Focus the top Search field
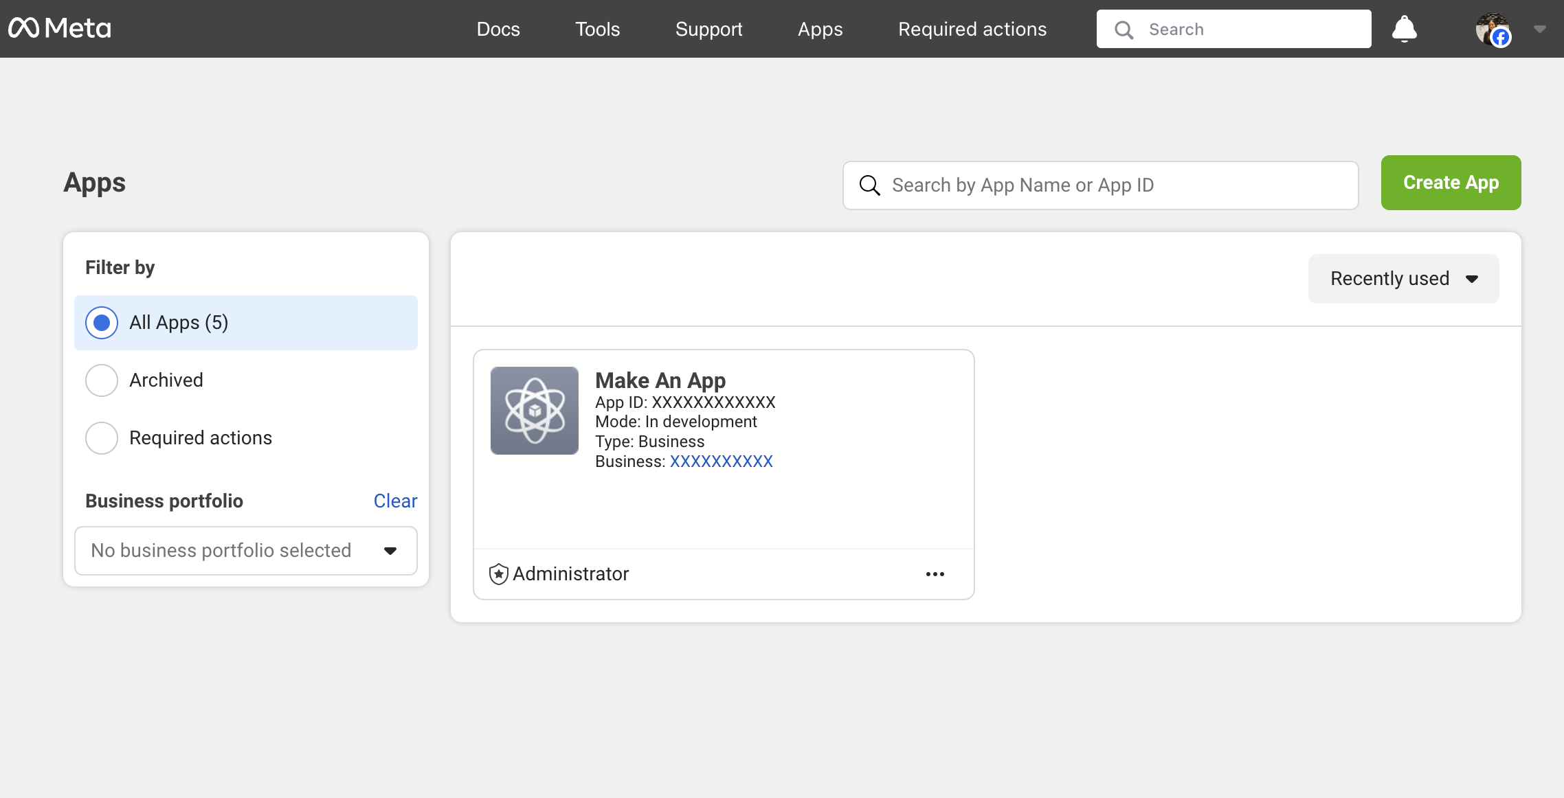The height and width of the screenshot is (798, 1564). pos(1234,29)
